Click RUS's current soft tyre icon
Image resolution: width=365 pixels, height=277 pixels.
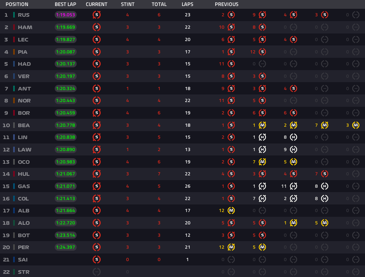pyautogui.click(x=96, y=15)
